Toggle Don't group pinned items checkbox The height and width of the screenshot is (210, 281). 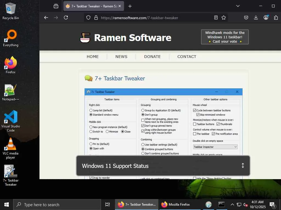(x=143, y=126)
